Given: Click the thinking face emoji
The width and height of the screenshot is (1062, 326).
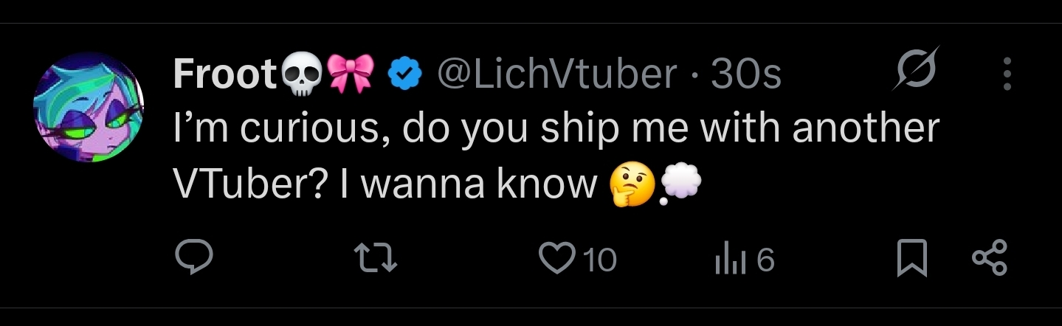Looking at the screenshot, I should tap(630, 185).
